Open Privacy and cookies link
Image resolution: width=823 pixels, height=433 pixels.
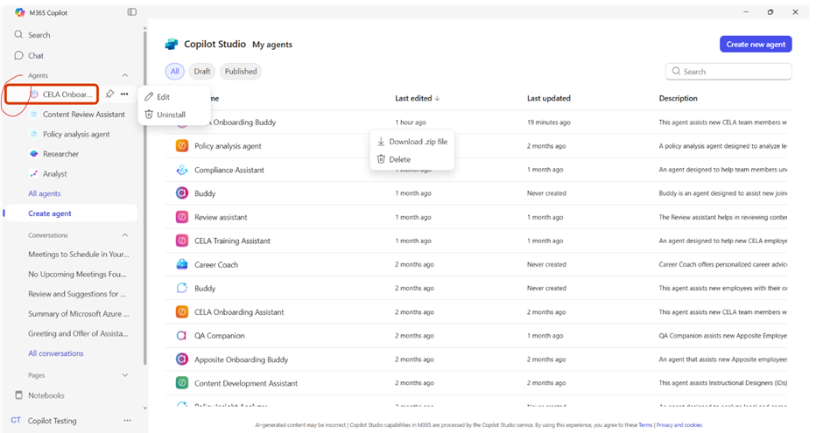pos(679,425)
